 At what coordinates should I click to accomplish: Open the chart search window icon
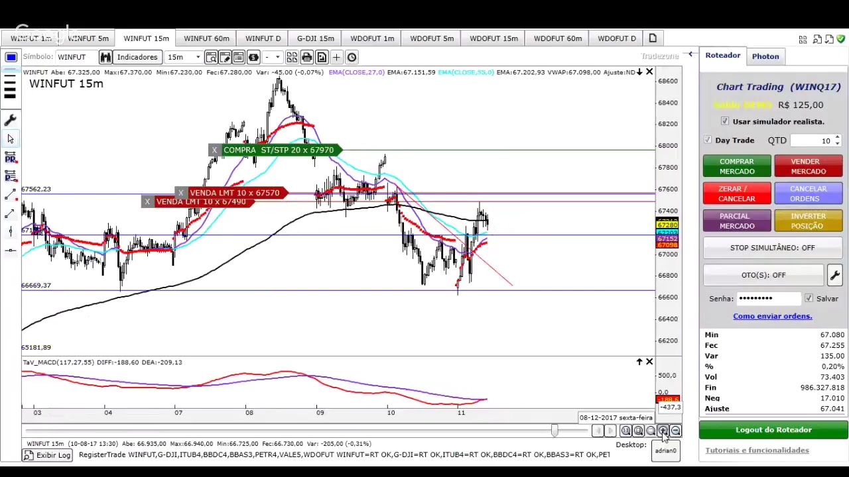(x=211, y=57)
